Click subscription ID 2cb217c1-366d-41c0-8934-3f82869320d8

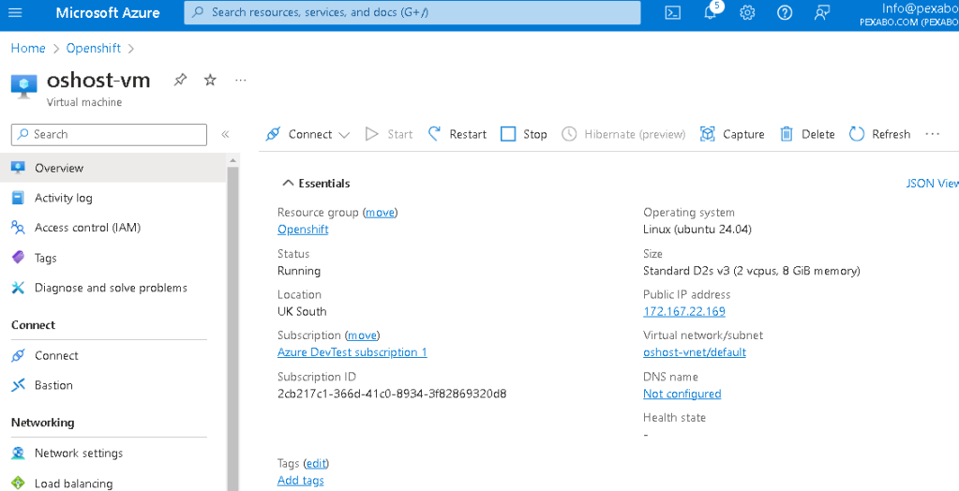tap(392, 394)
